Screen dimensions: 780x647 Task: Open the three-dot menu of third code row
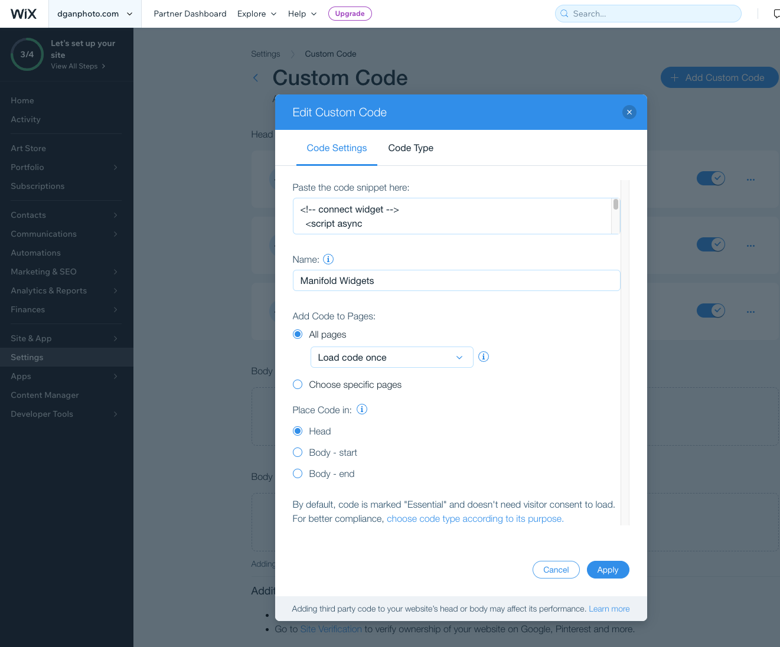point(750,311)
